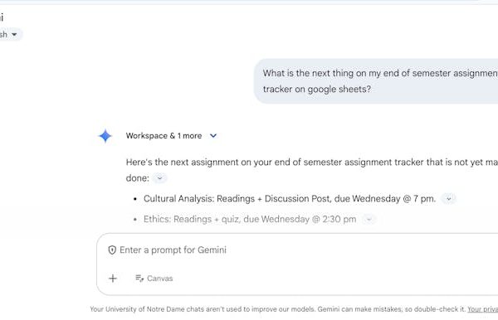
Task: Open the Your privacy link
Action: click(482, 309)
